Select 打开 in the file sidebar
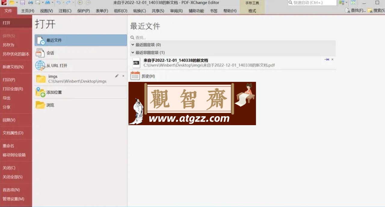 [x=16, y=23]
